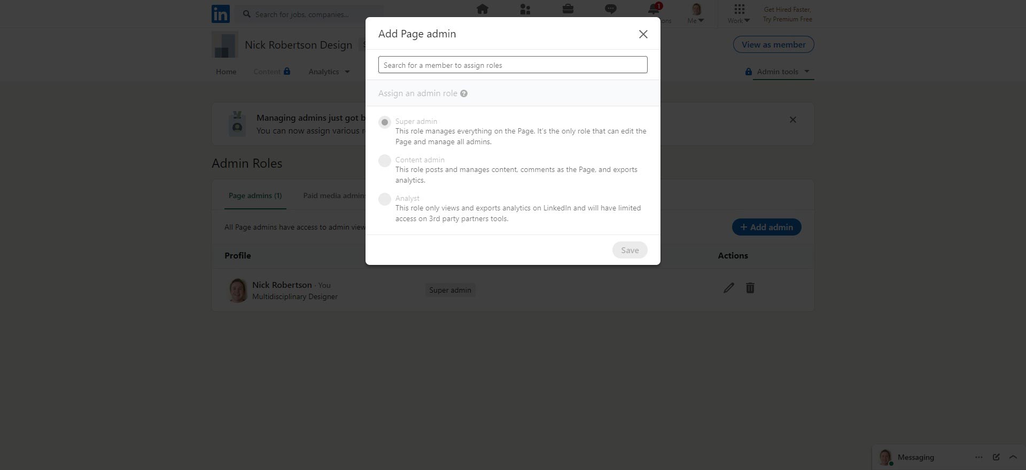
Task: Expand the Admin tools dropdown
Action: (x=783, y=72)
